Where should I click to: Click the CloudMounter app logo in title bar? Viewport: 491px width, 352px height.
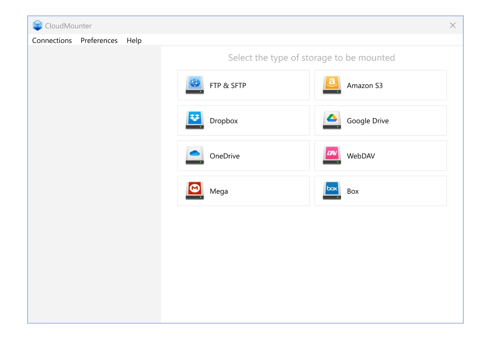(x=37, y=26)
